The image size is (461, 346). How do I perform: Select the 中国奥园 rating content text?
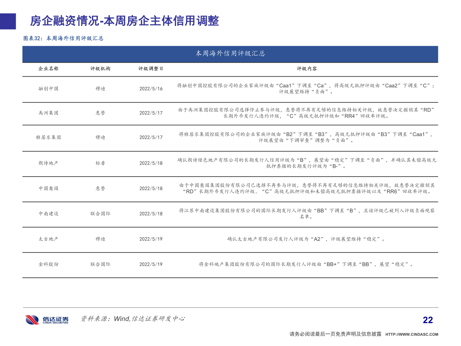point(306,188)
